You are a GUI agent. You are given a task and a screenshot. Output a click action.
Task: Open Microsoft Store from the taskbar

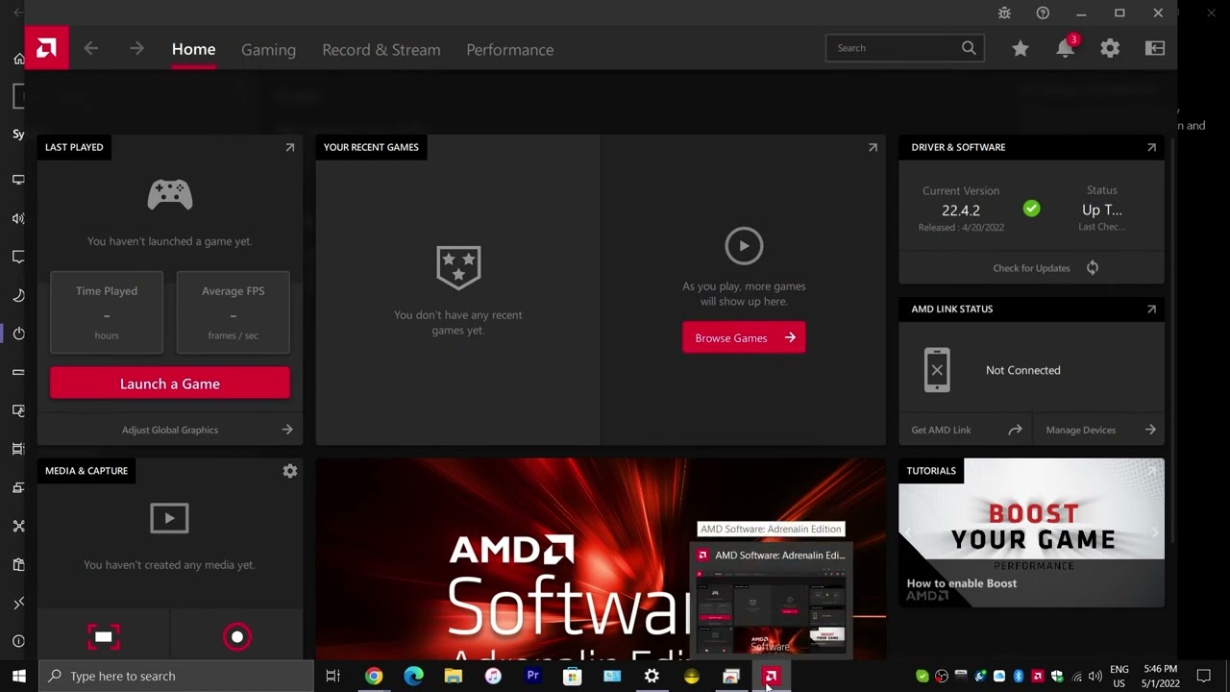(x=572, y=676)
